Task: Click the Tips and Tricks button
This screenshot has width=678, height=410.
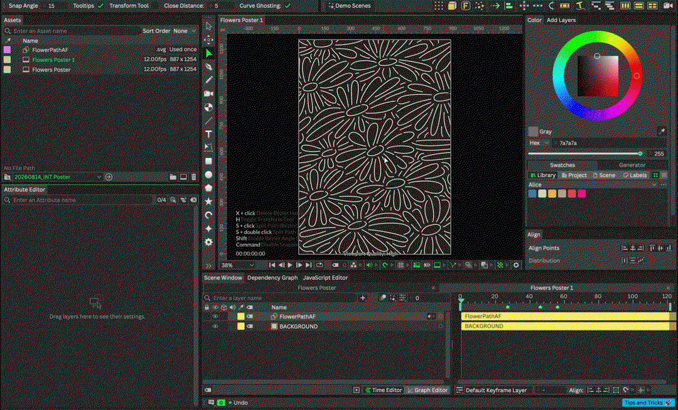Action: coord(648,402)
